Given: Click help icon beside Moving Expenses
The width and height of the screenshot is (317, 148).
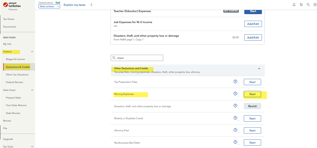Looking at the screenshot, I should (x=235, y=94).
